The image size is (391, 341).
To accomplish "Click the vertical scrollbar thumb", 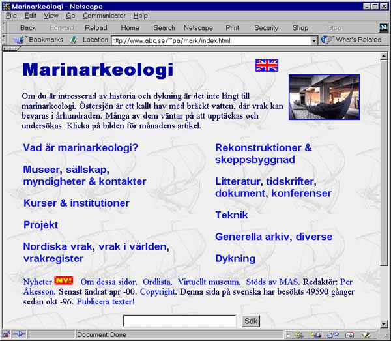I will pyautogui.click(x=384, y=163).
